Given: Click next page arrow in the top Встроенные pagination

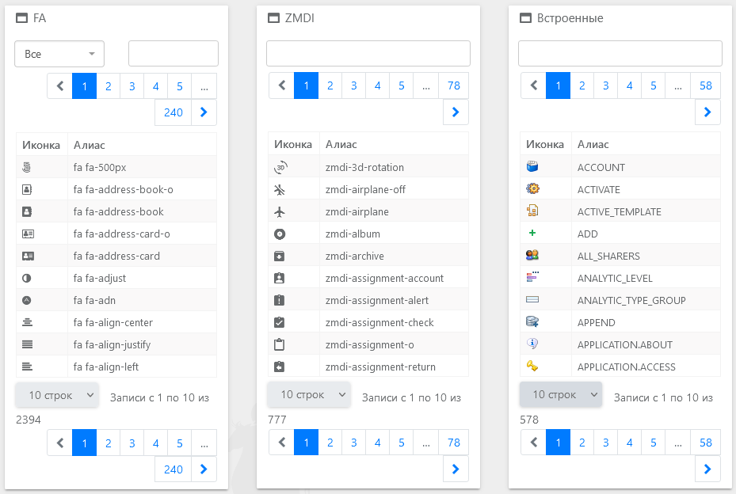Looking at the screenshot, I should tap(707, 112).
